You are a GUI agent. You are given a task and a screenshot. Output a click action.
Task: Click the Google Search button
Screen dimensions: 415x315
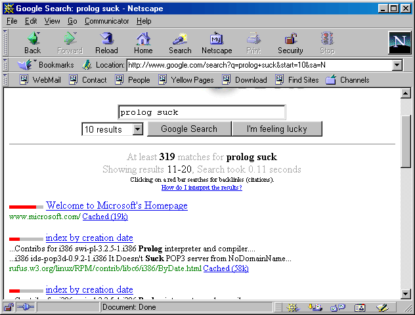click(x=189, y=129)
